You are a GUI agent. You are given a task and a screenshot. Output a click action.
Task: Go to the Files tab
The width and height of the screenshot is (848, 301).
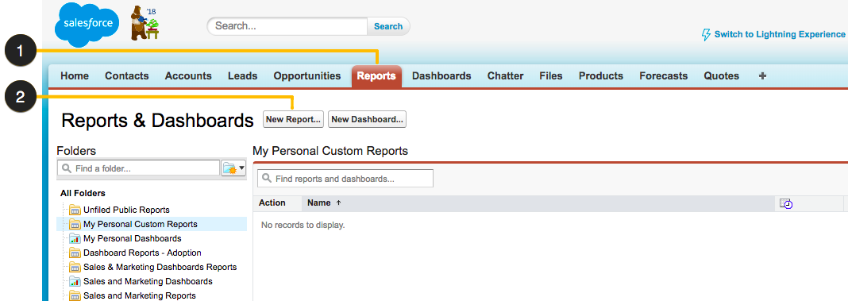click(x=551, y=76)
